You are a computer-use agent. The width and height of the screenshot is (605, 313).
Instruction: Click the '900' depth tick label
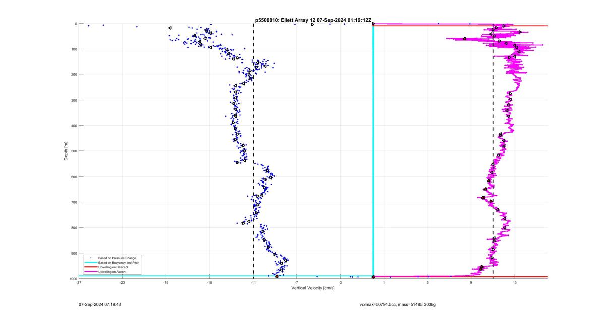click(74, 253)
